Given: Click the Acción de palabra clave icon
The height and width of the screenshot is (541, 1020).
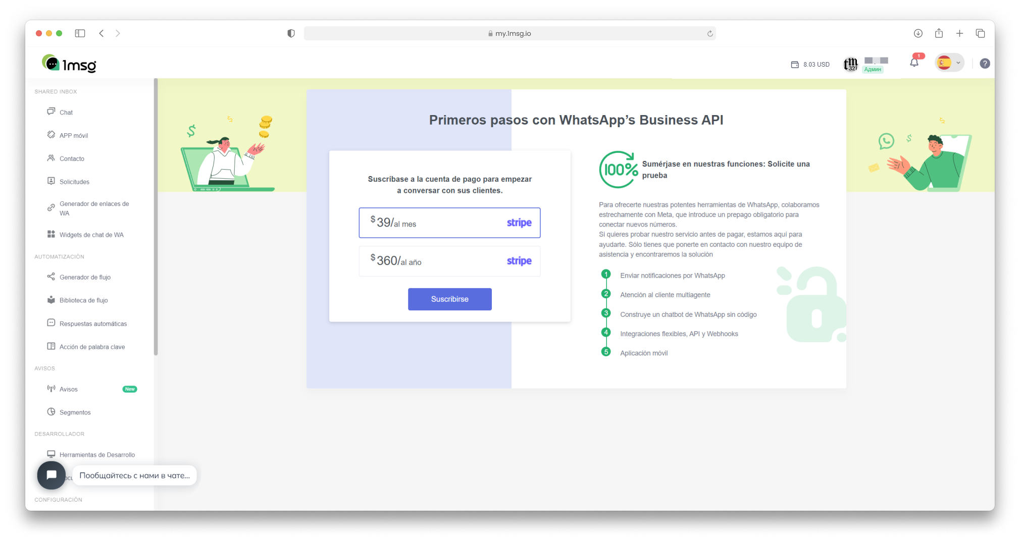Looking at the screenshot, I should point(51,346).
